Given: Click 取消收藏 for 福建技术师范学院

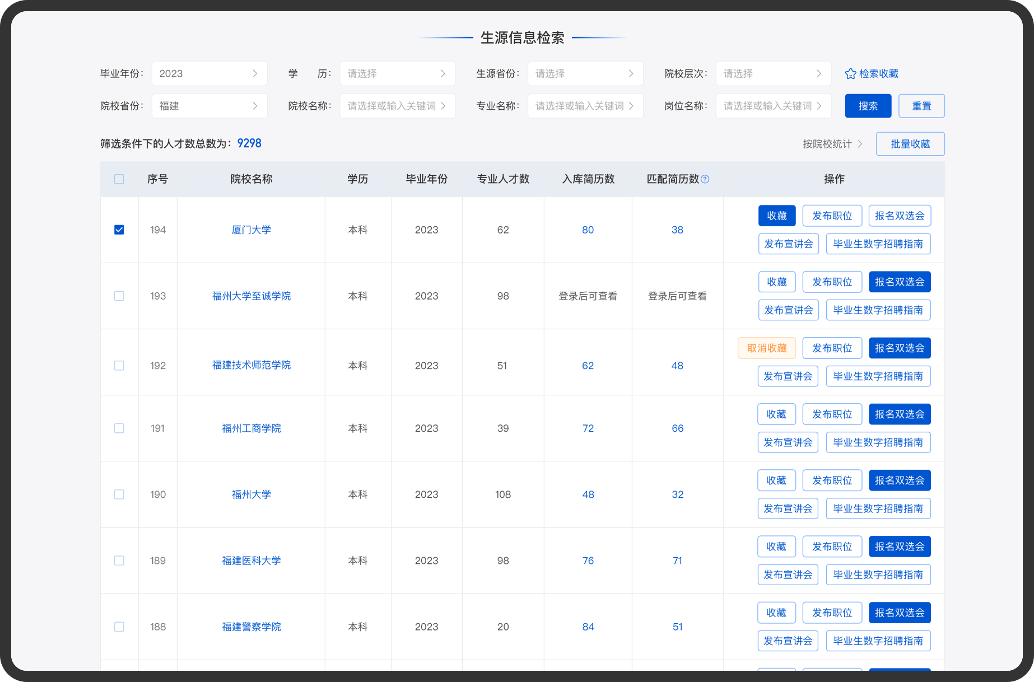Looking at the screenshot, I should pos(767,348).
